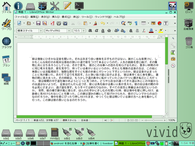195x146 pixels.
Task: Run the Spelling check Abc icon
Action: [x=130, y=23]
